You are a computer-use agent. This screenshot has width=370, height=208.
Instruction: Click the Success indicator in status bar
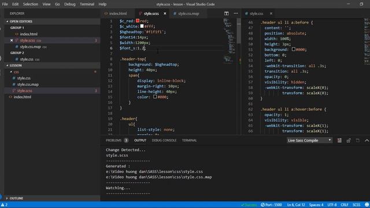pyautogui.click(x=249, y=205)
